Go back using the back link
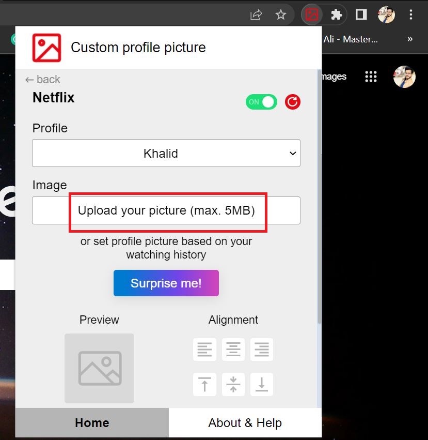This screenshot has height=440, width=428. tap(43, 80)
